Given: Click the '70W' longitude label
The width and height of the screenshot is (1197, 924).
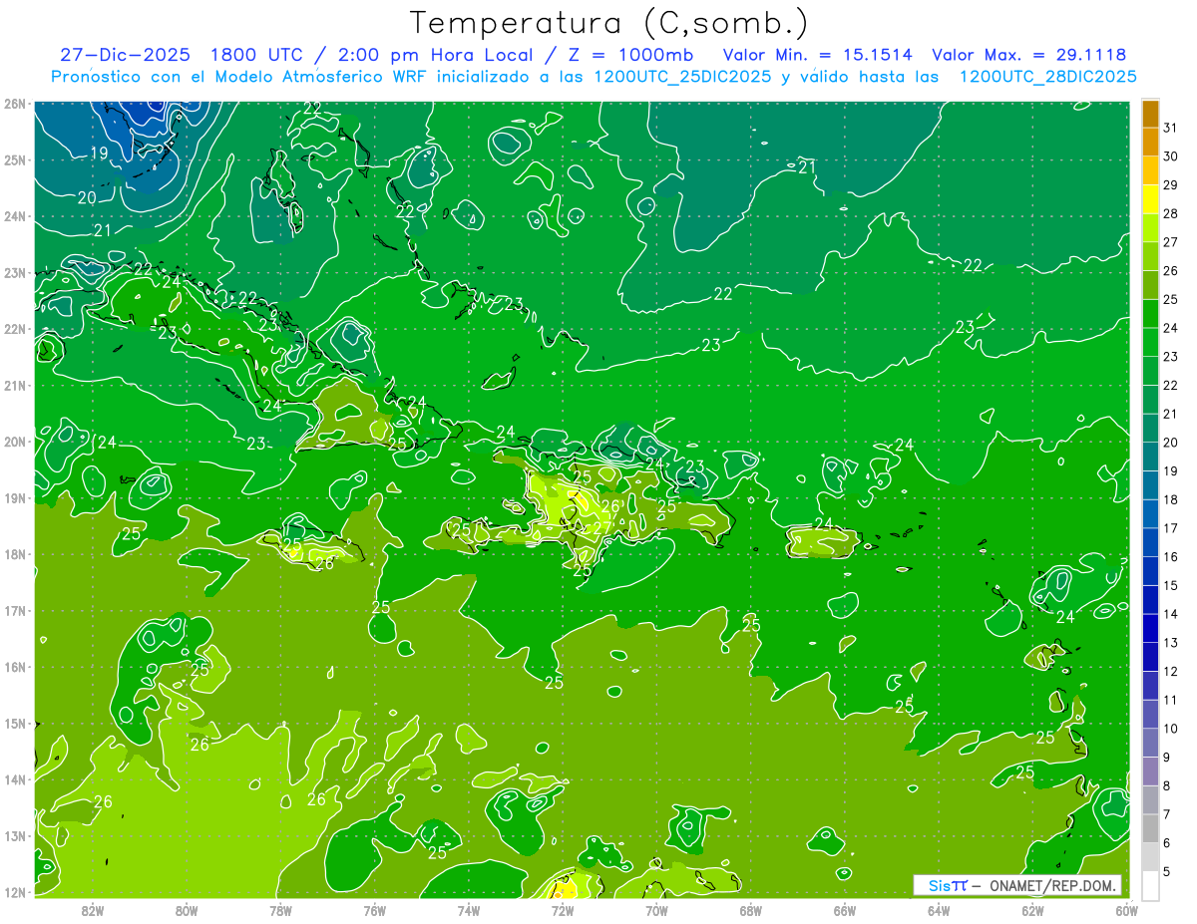Looking at the screenshot, I should coord(656,910).
